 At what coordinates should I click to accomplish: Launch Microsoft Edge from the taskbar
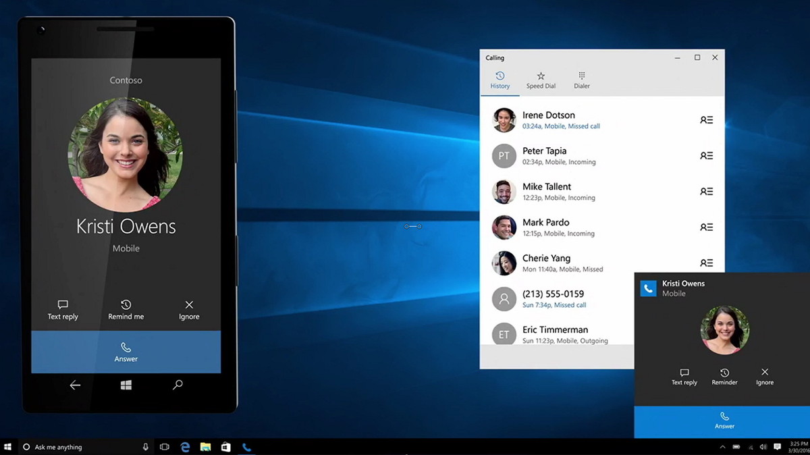point(185,447)
